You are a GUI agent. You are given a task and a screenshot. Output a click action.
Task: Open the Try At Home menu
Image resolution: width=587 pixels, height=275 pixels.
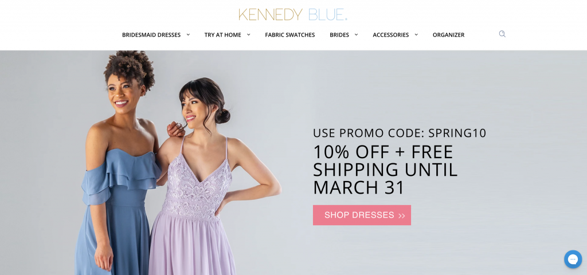[223, 35]
